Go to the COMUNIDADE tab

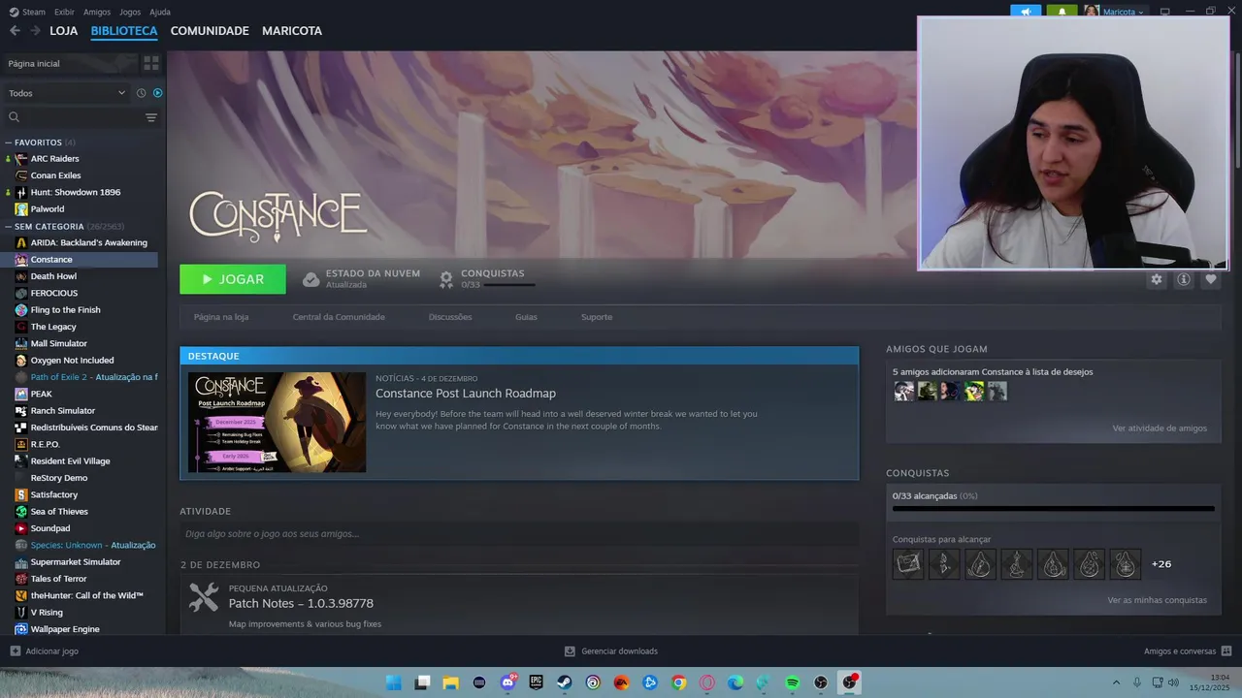pos(210,31)
